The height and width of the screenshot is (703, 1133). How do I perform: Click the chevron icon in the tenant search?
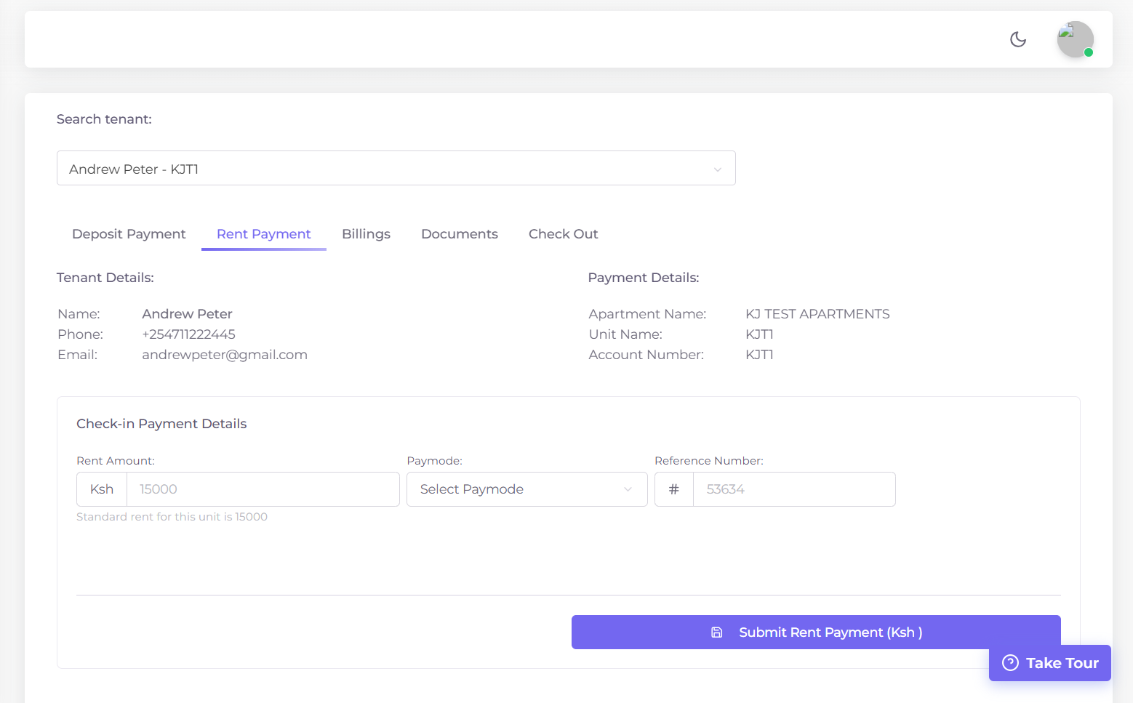(718, 169)
